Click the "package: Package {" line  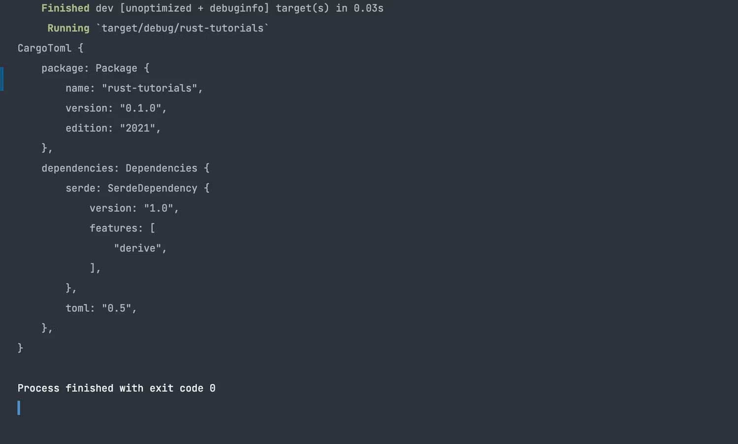point(95,68)
